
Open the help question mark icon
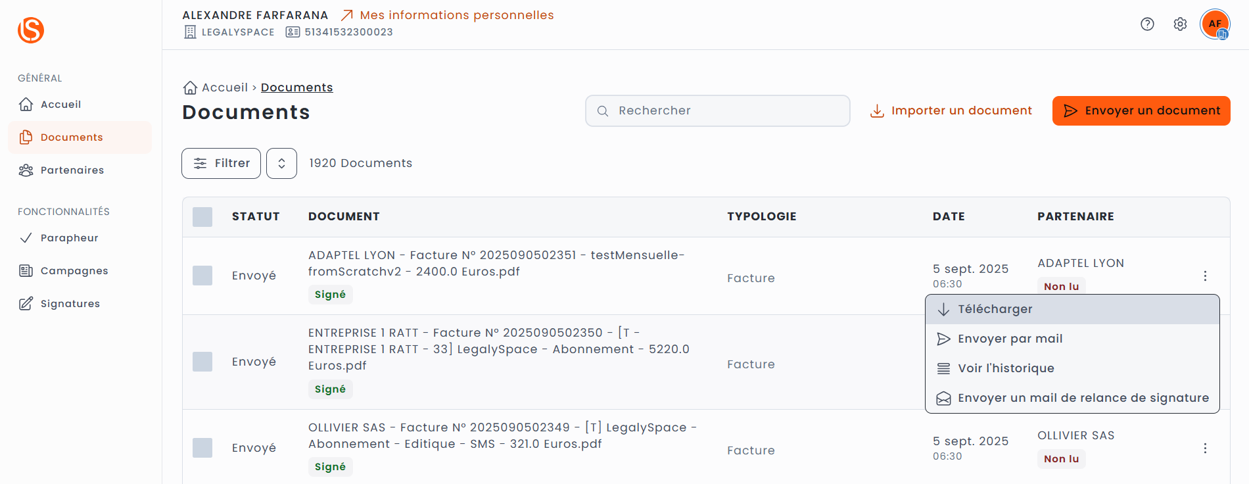[x=1147, y=24]
